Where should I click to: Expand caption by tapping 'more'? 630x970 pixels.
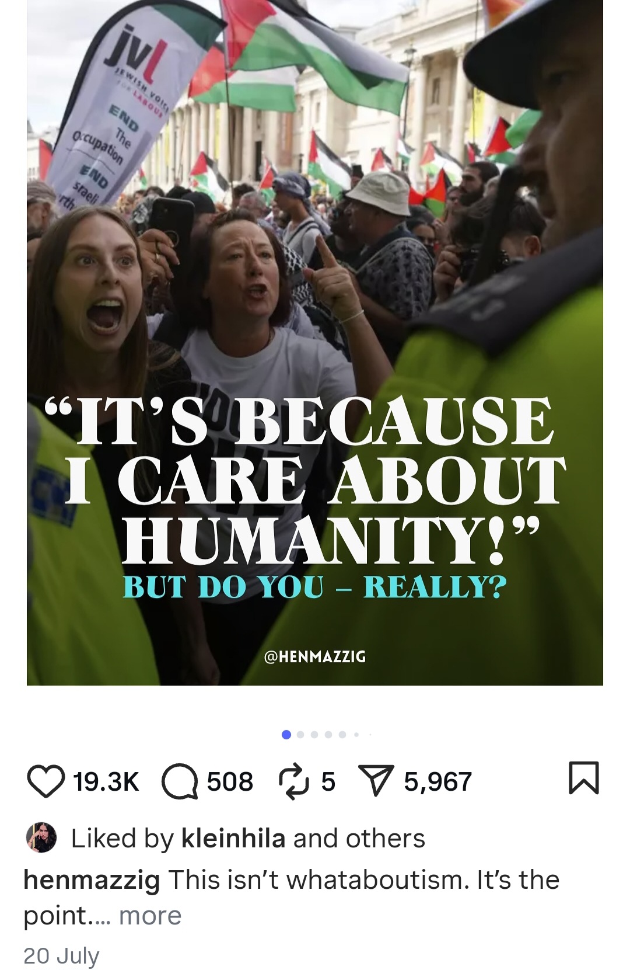click(x=150, y=915)
